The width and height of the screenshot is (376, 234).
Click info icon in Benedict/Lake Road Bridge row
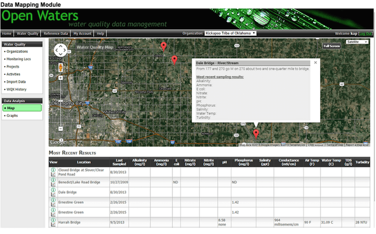click(53, 180)
